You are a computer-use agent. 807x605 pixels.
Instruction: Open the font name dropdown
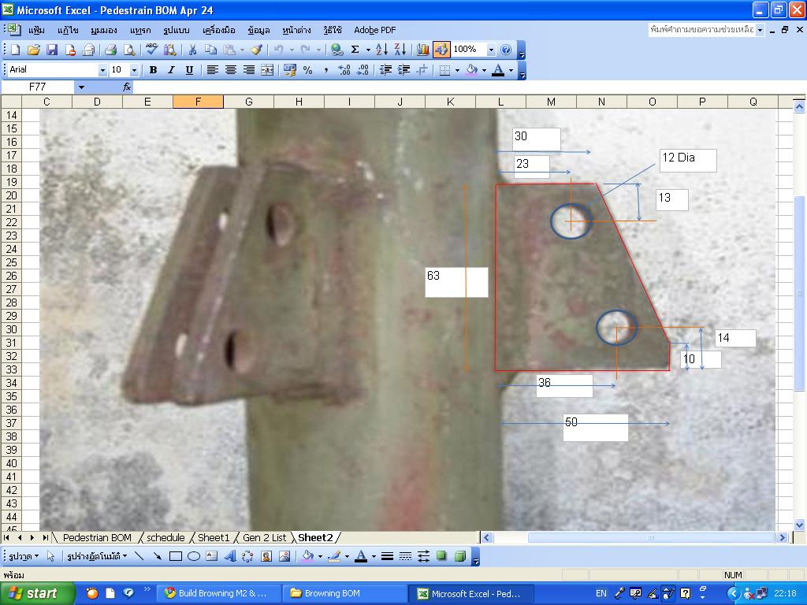pyautogui.click(x=102, y=70)
